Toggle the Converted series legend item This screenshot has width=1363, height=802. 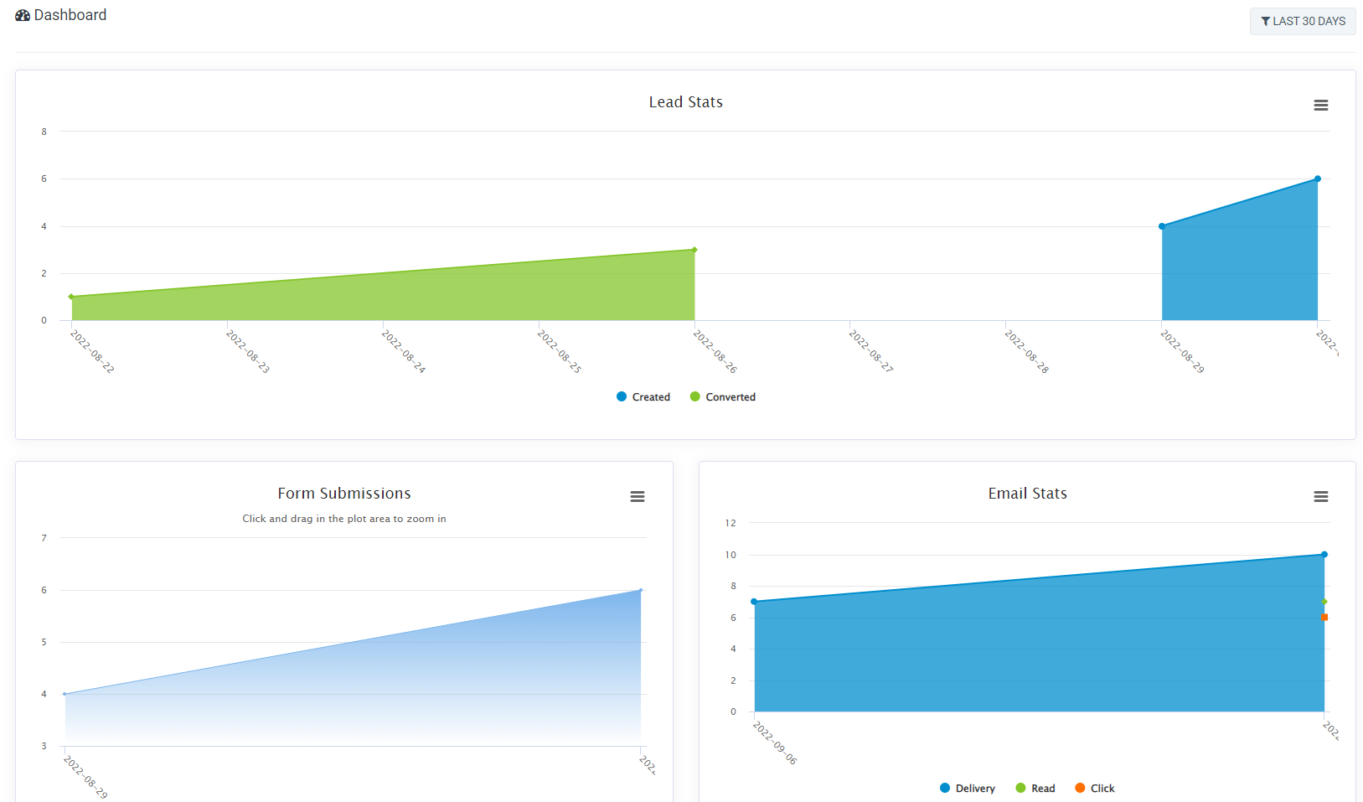pyautogui.click(x=723, y=397)
